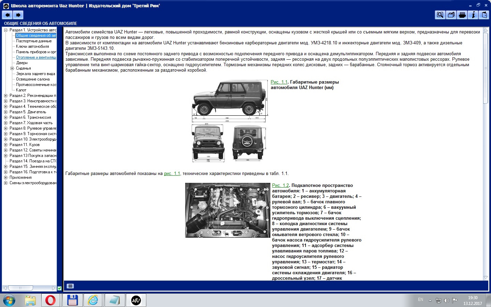
Task: Click the volume speaker tray icon
Action: tap(447, 301)
